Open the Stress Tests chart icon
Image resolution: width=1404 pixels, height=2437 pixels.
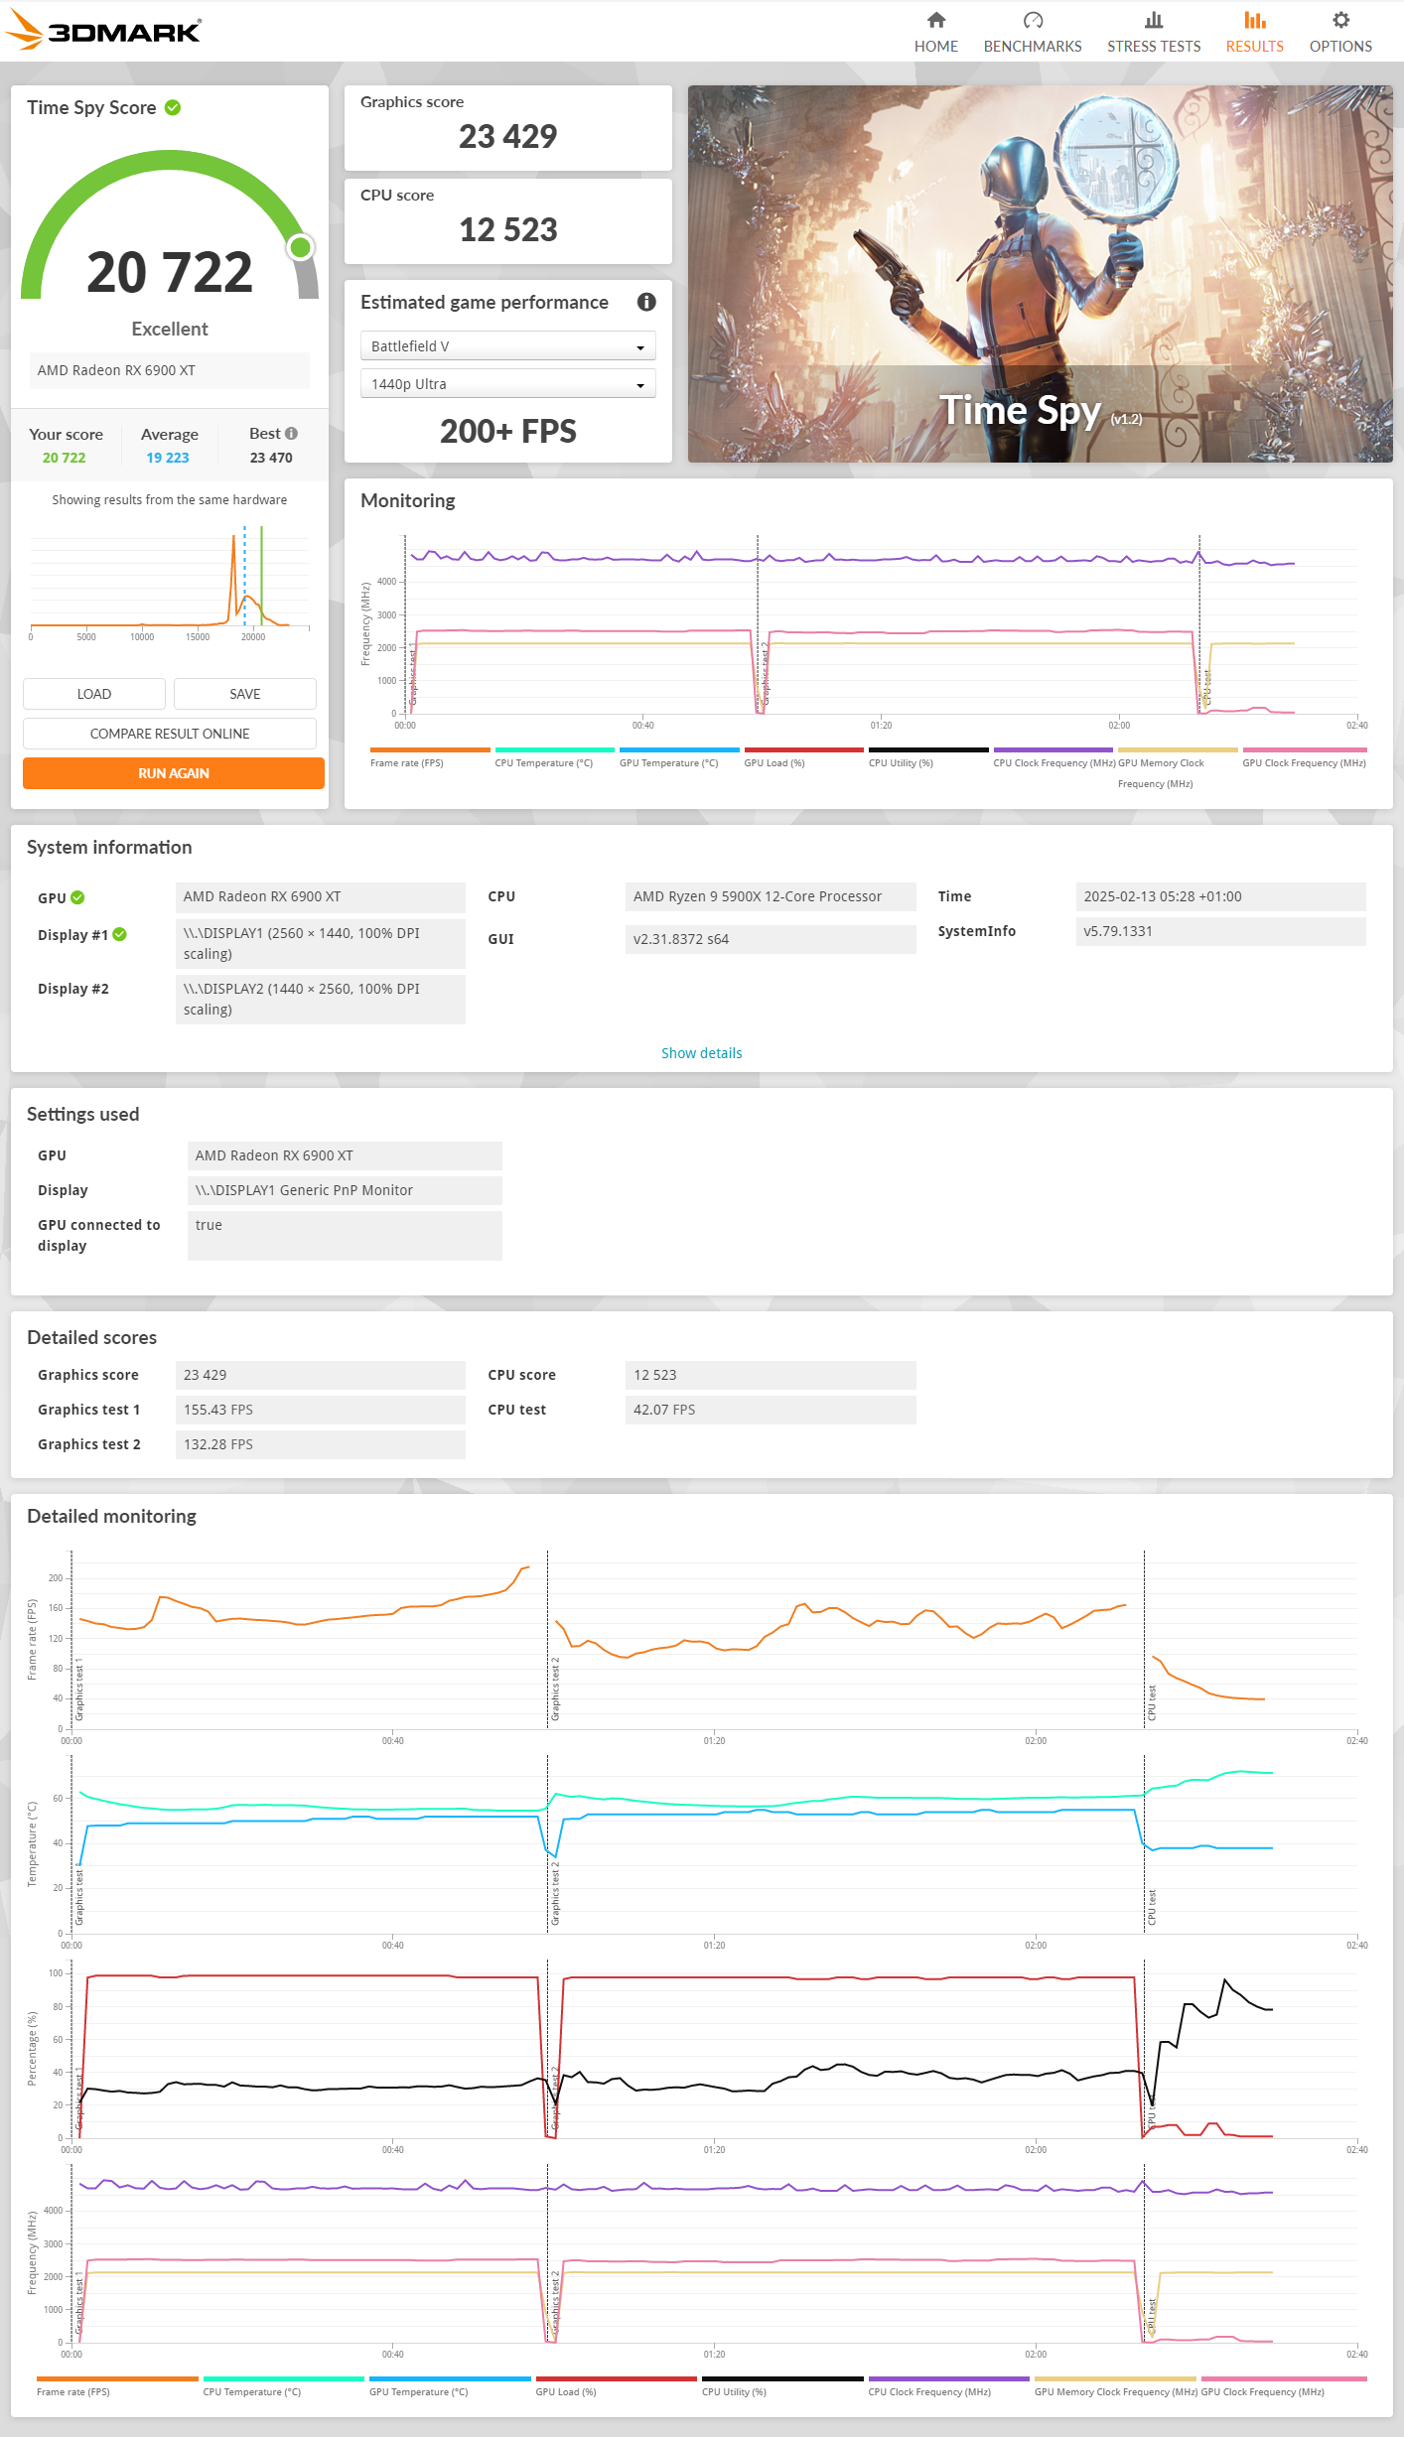[1154, 20]
